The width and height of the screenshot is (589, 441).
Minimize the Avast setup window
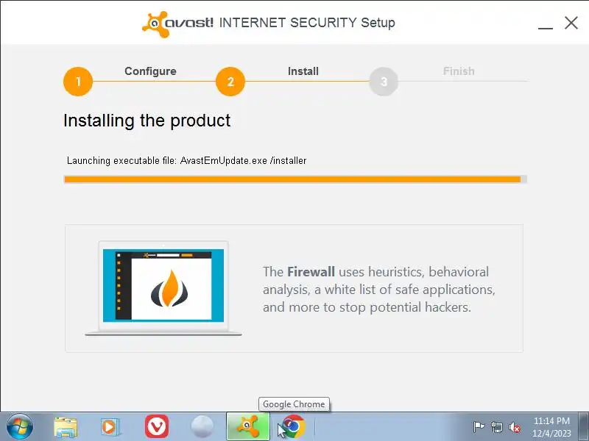coord(545,24)
